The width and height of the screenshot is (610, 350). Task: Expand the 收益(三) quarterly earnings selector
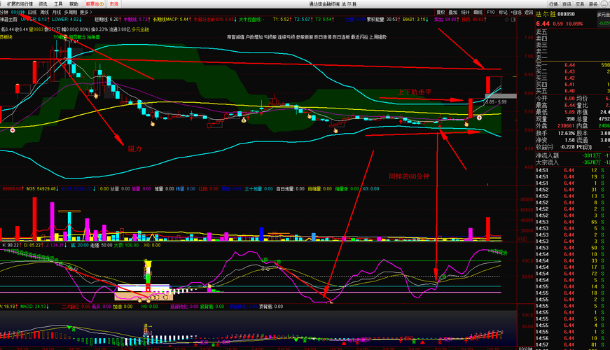point(544,146)
